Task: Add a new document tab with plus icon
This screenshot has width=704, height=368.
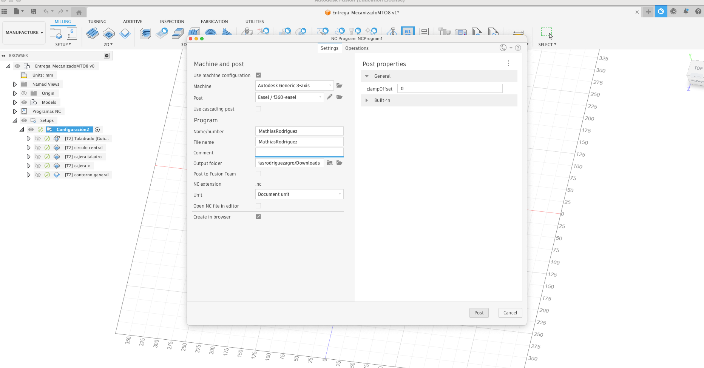Action: (648, 12)
